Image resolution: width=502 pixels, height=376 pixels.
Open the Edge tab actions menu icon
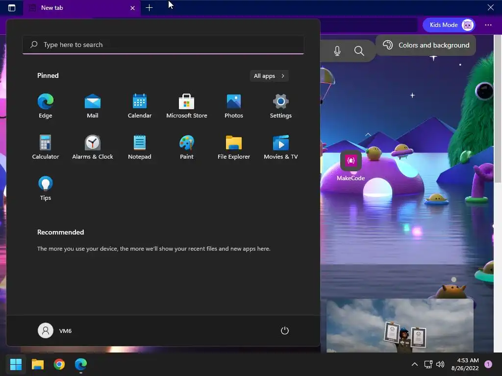pos(12,8)
